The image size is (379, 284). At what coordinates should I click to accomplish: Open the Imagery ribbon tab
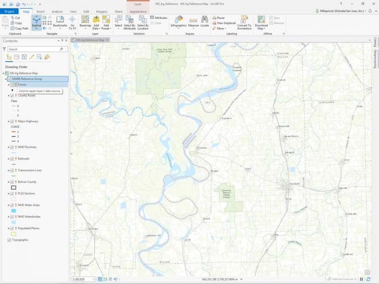[102, 11]
